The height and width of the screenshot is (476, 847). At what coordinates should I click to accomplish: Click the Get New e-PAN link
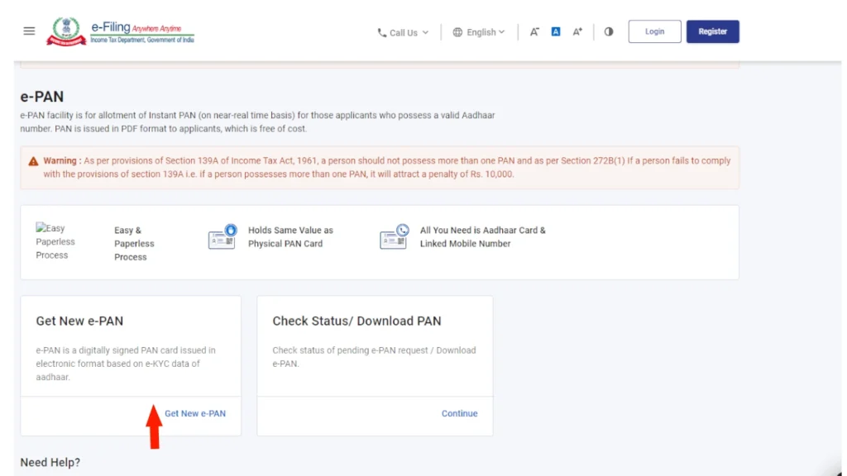pyautogui.click(x=195, y=413)
